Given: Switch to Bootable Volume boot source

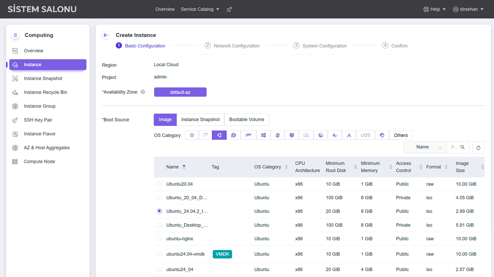Looking at the screenshot, I should pyautogui.click(x=247, y=120).
